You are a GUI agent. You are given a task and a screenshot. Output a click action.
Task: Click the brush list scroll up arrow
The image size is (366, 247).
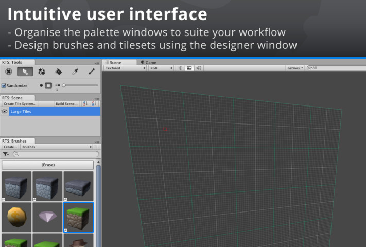[98, 162]
